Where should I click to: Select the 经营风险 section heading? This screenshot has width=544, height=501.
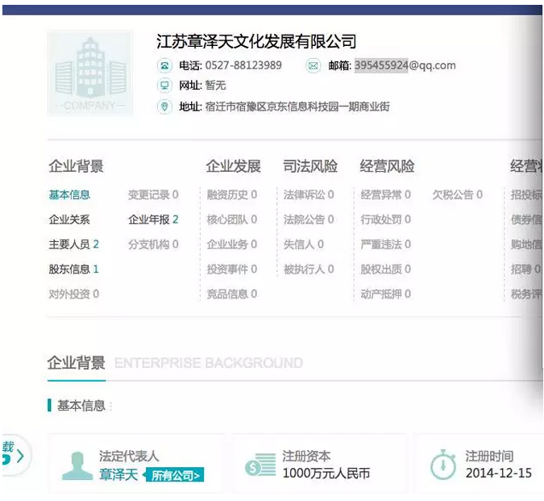[387, 166]
